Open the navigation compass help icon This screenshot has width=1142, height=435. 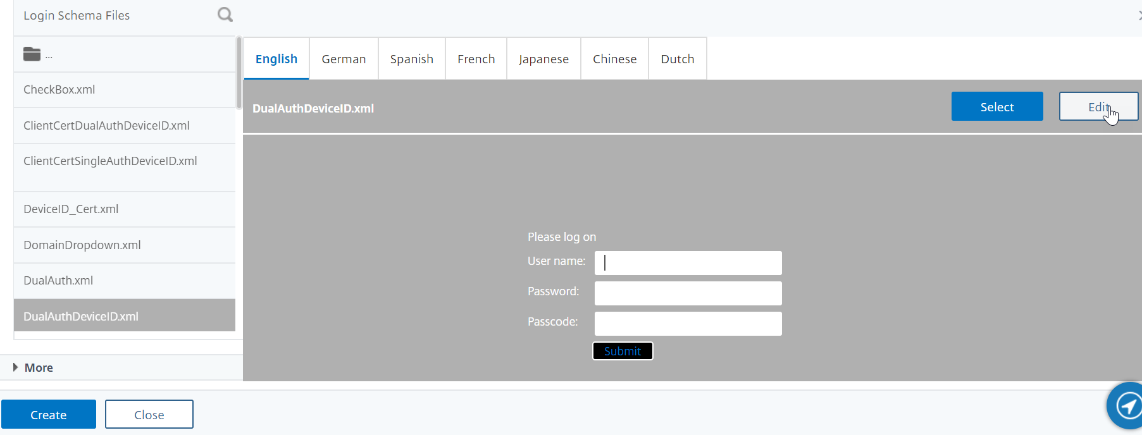point(1127,405)
